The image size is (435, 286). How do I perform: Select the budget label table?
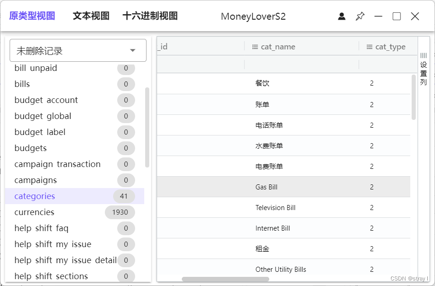(75, 132)
